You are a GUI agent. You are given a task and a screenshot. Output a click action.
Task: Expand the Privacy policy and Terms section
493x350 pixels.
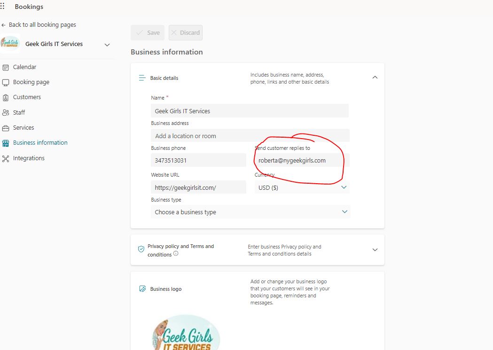tap(375, 250)
